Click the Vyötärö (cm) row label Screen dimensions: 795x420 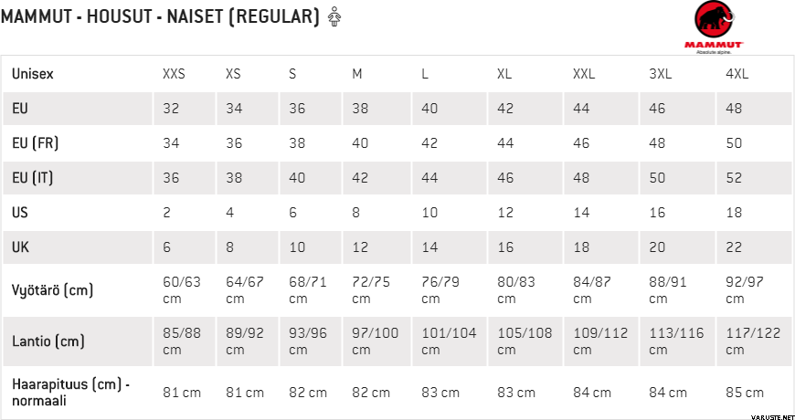tap(53, 290)
